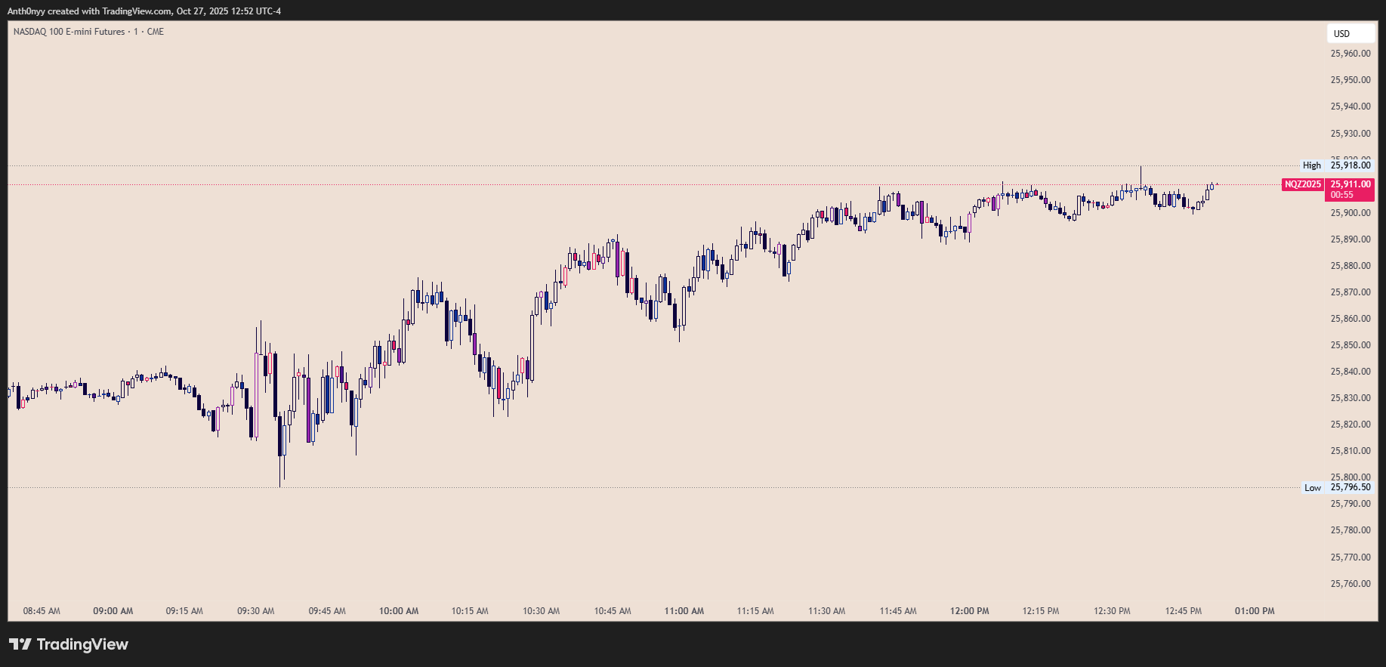Click the 12:00 PM time axis label

970,611
